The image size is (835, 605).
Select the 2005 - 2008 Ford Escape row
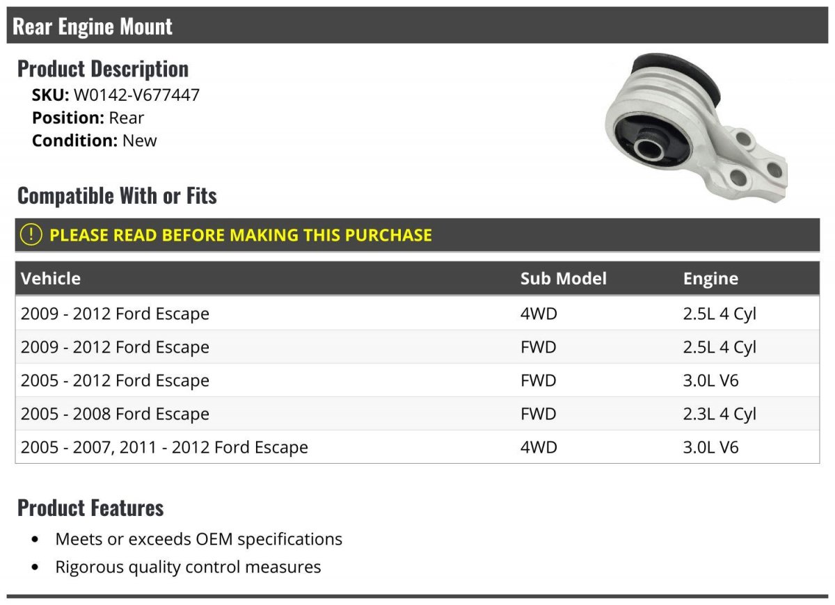[417, 414]
